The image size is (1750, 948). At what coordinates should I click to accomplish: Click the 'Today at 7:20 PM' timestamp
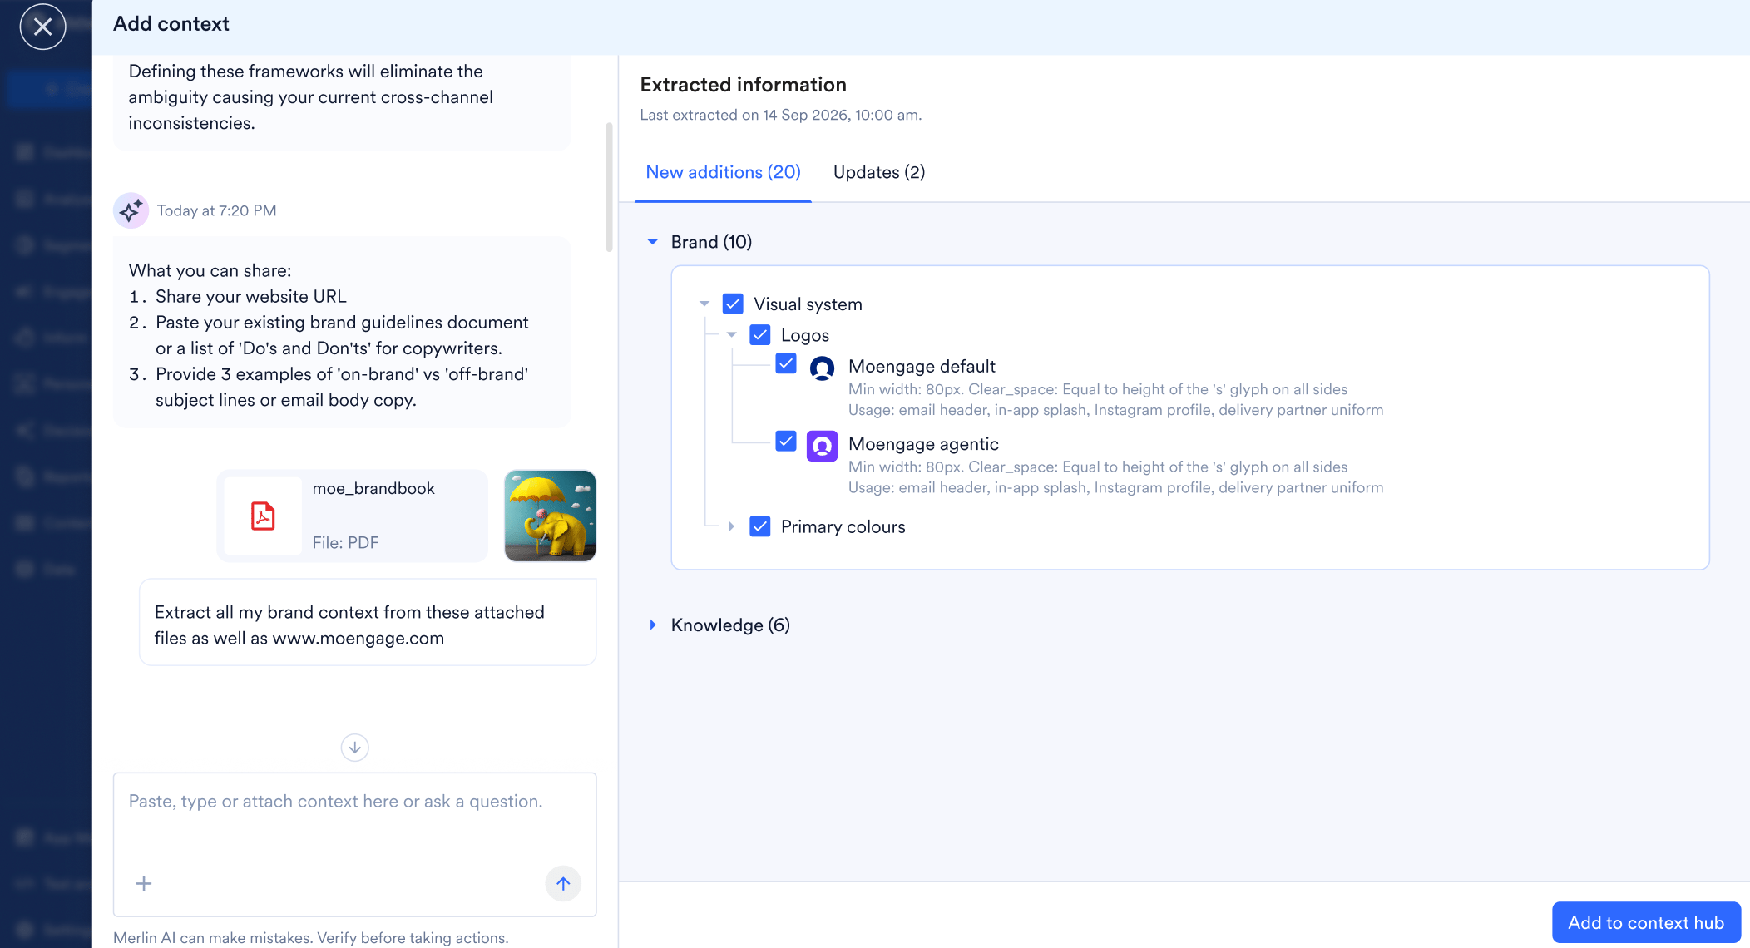tap(216, 210)
